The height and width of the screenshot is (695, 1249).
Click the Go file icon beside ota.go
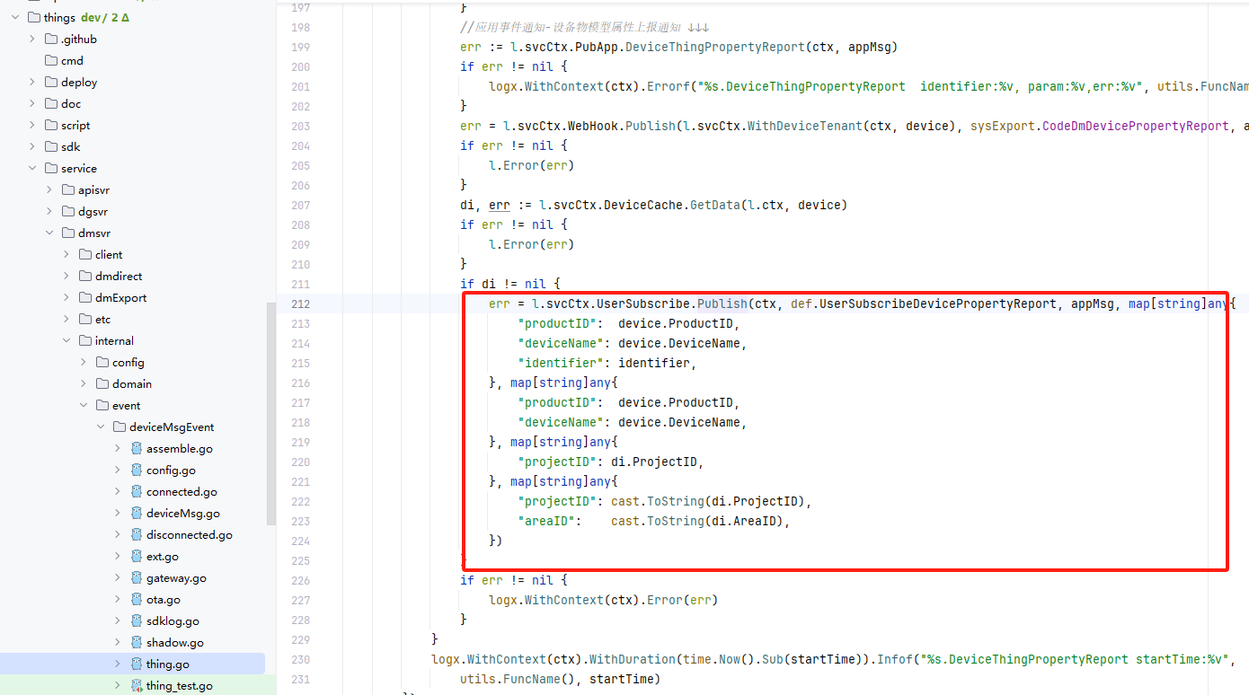(x=137, y=599)
